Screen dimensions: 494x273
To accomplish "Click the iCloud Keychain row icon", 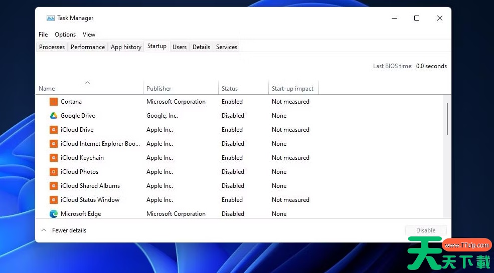I will pos(54,158).
